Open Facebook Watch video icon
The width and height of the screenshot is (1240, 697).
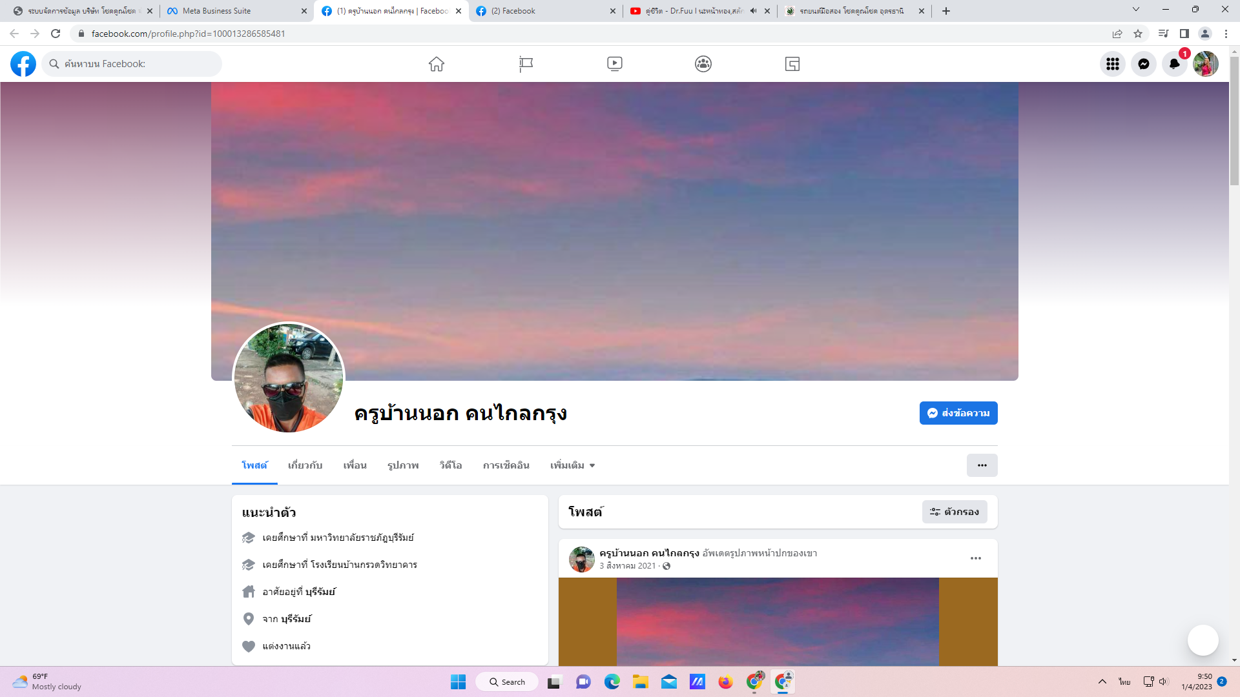(615, 64)
